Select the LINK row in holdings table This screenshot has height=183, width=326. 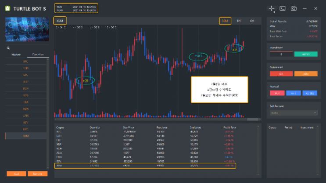tap(145, 157)
